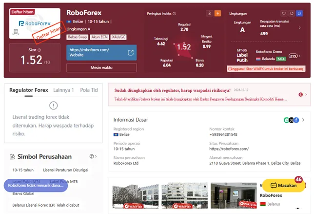Click the share icon in the Lingkungan header
Viewport: 314px width, 214px height.
pyautogui.click(x=292, y=13)
